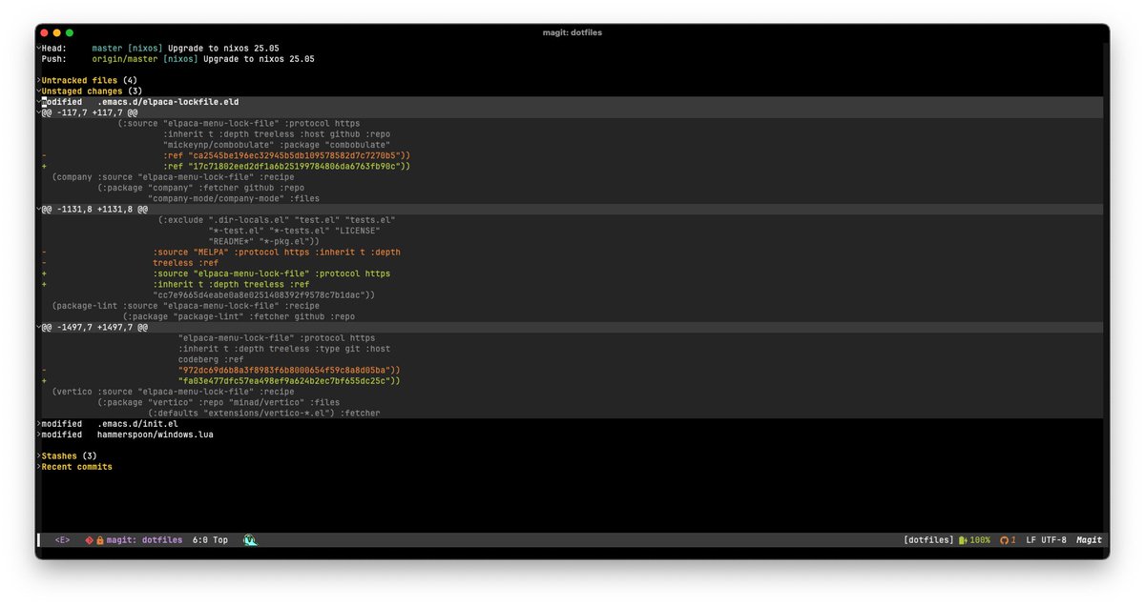Expand the Untracked files section
Viewport: 1145px width, 606px height.
39,80
